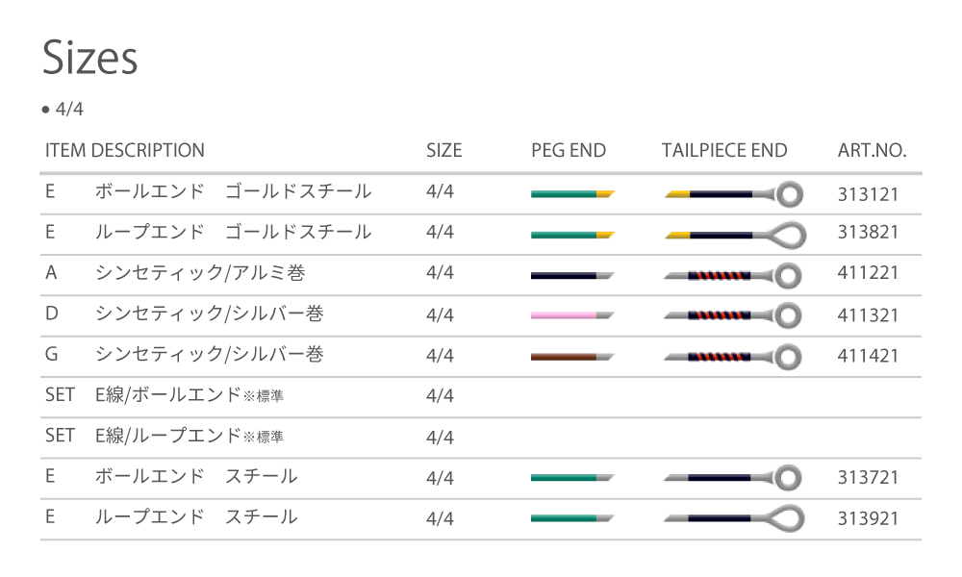Viewport: 962px width, 577px height.
Task: Click the ITEM DESCRIPTION column header
Action: click(x=125, y=150)
